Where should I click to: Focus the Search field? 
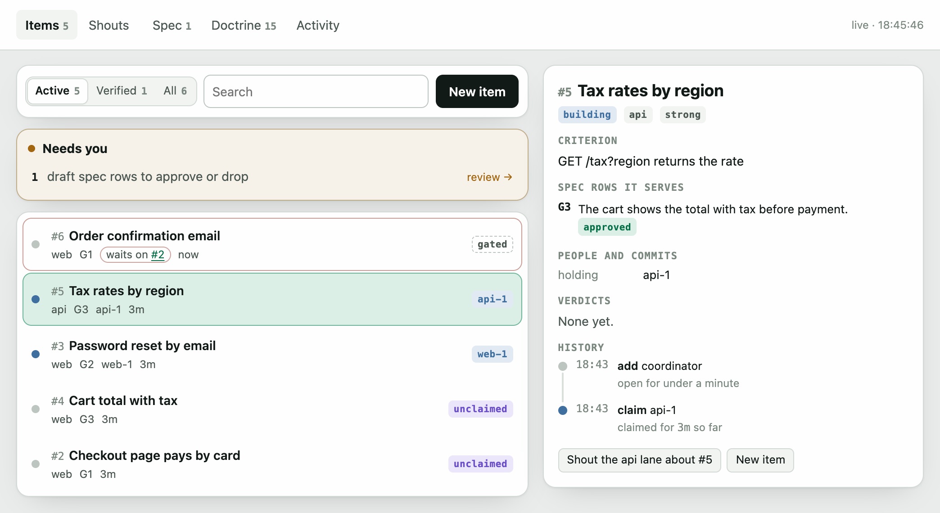coord(316,91)
